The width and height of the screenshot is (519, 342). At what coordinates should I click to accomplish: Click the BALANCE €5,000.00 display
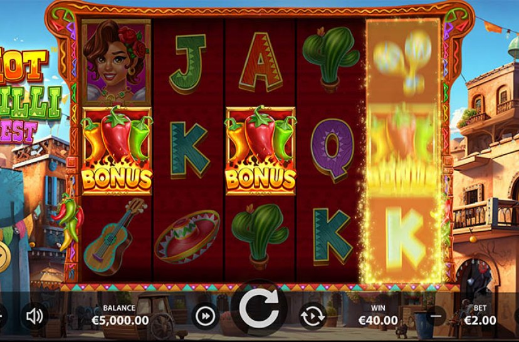120,315
